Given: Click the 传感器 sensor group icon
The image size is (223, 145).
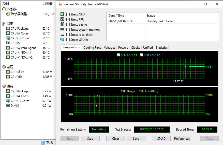Looking at the screenshot, I should (x=4, y=9).
